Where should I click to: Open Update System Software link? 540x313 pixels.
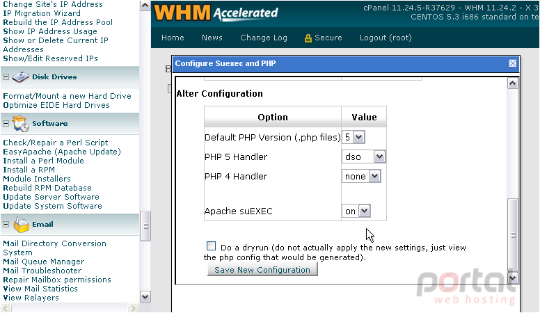click(x=52, y=206)
